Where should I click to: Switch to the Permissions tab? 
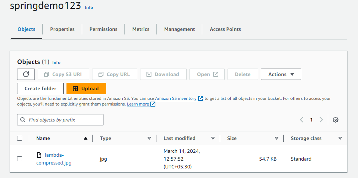click(103, 29)
